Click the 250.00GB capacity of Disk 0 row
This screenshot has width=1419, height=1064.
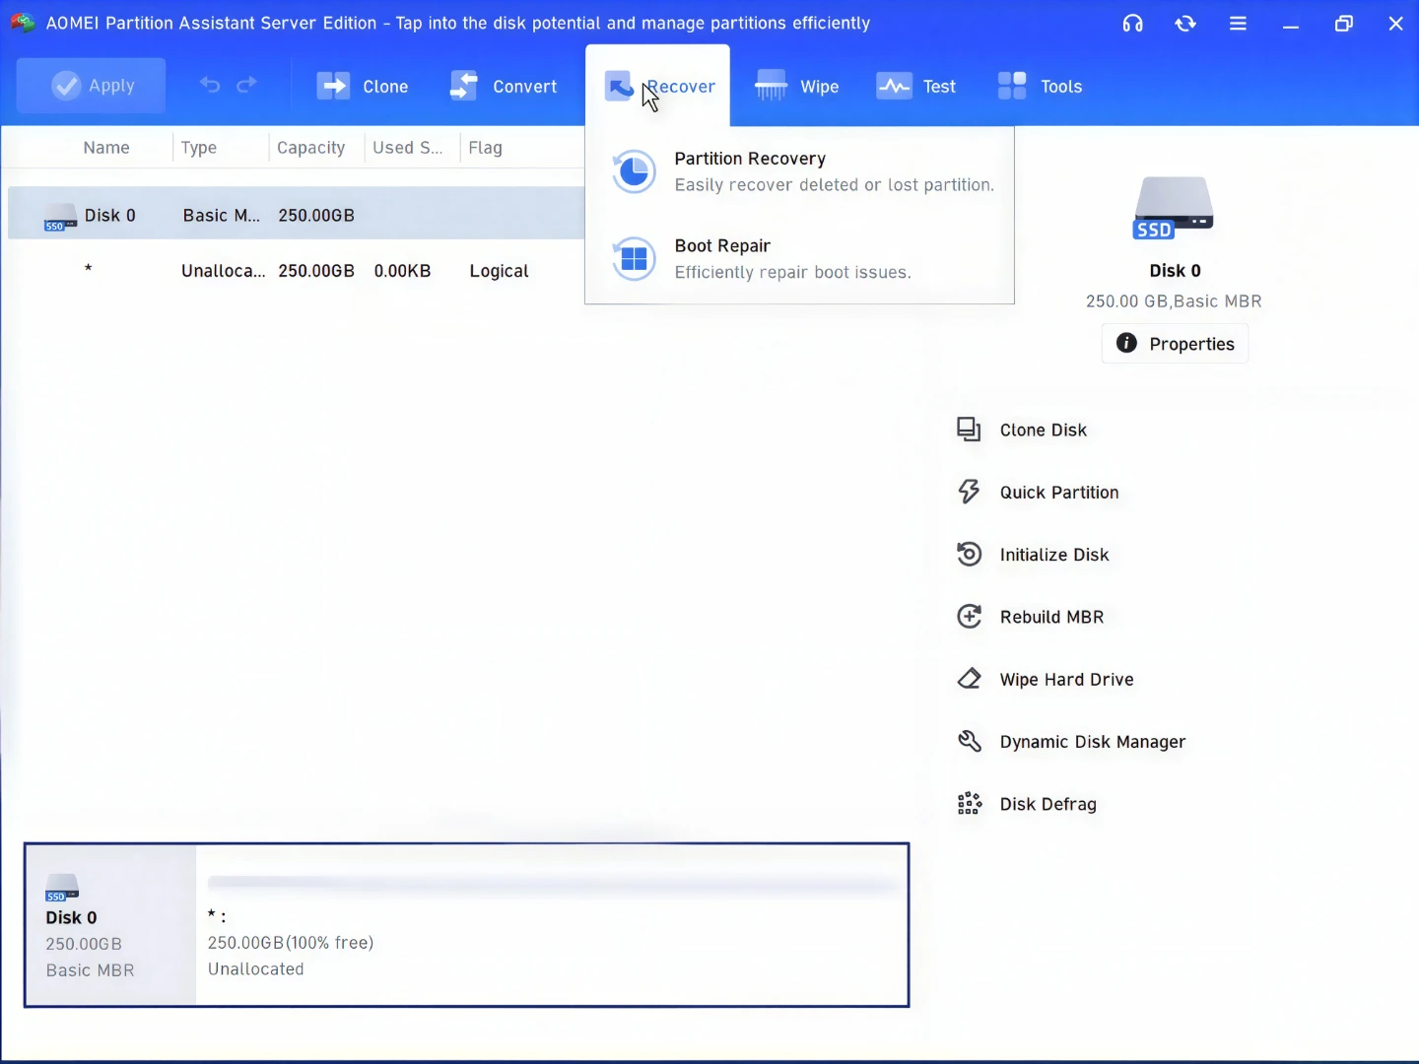point(316,216)
